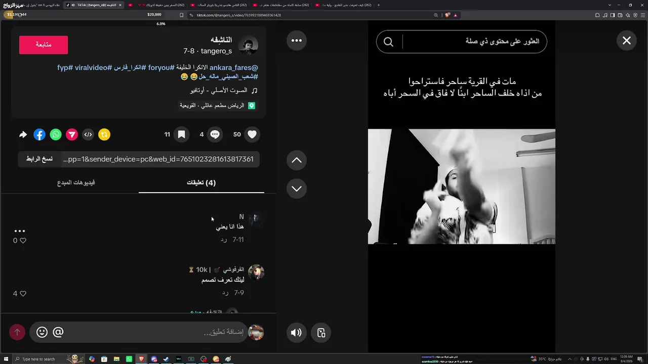Screen dimensions: 648x364
Task: Toggle auto-scroll for the video
Action: coord(321,333)
